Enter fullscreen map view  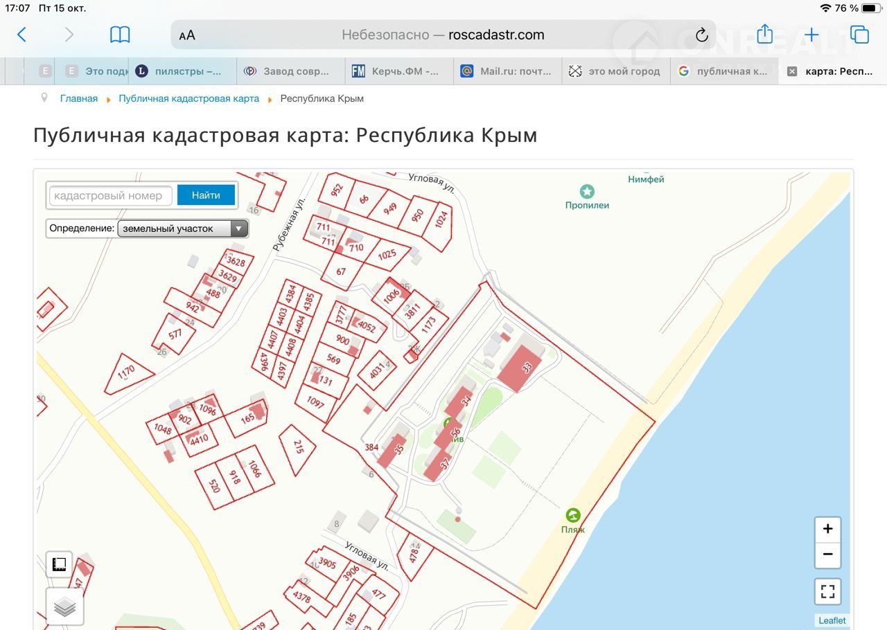tap(827, 591)
